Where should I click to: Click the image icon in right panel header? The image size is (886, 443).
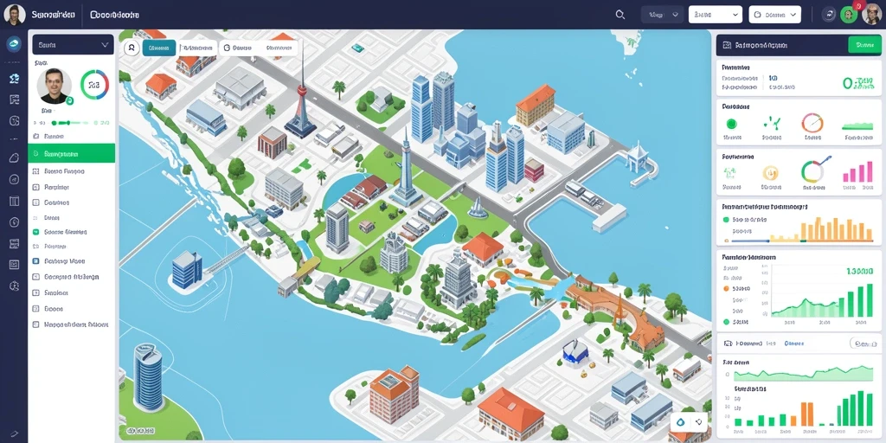coord(728,45)
